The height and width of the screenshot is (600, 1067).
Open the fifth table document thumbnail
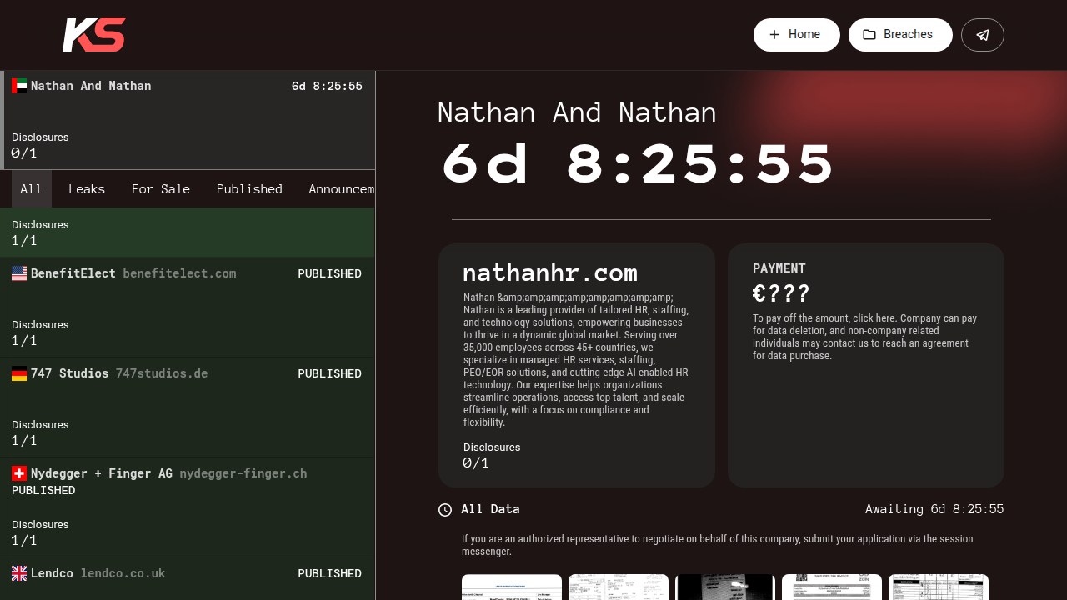pyautogui.click(x=939, y=587)
